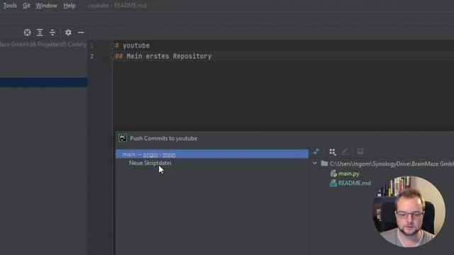Hide the project panel with minus icon
454x255 pixels.
point(81,33)
